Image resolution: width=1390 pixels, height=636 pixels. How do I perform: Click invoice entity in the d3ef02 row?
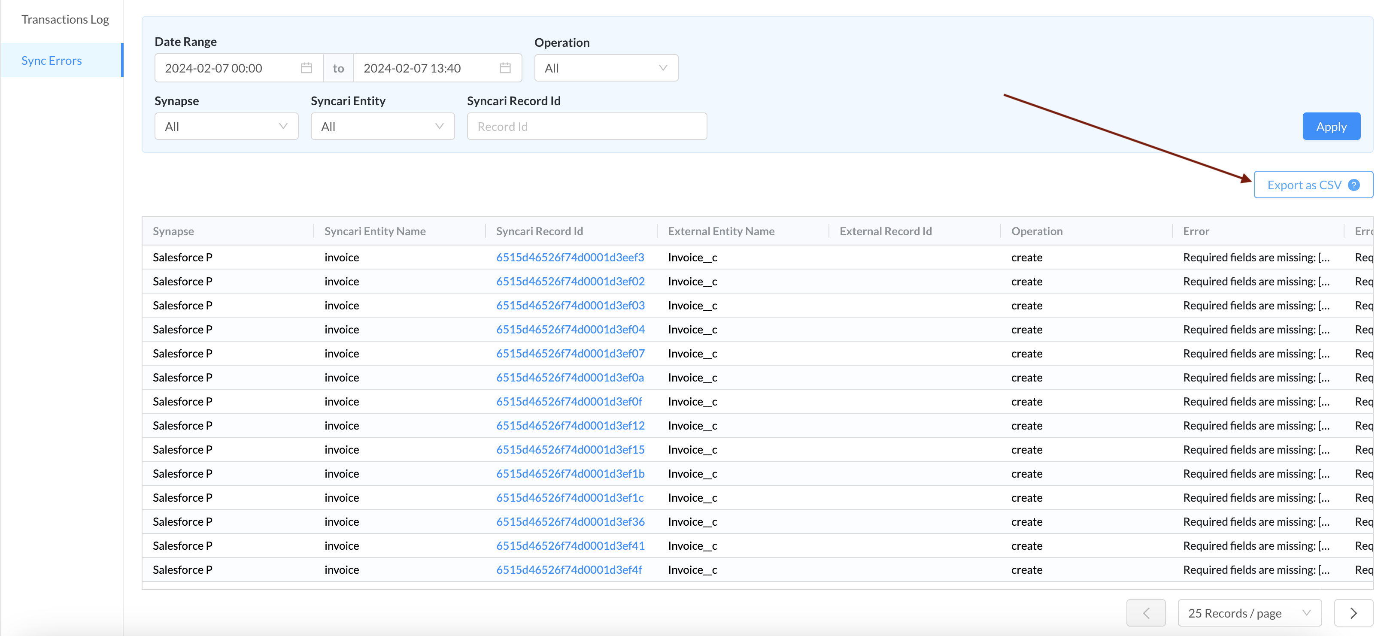point(342,282)
